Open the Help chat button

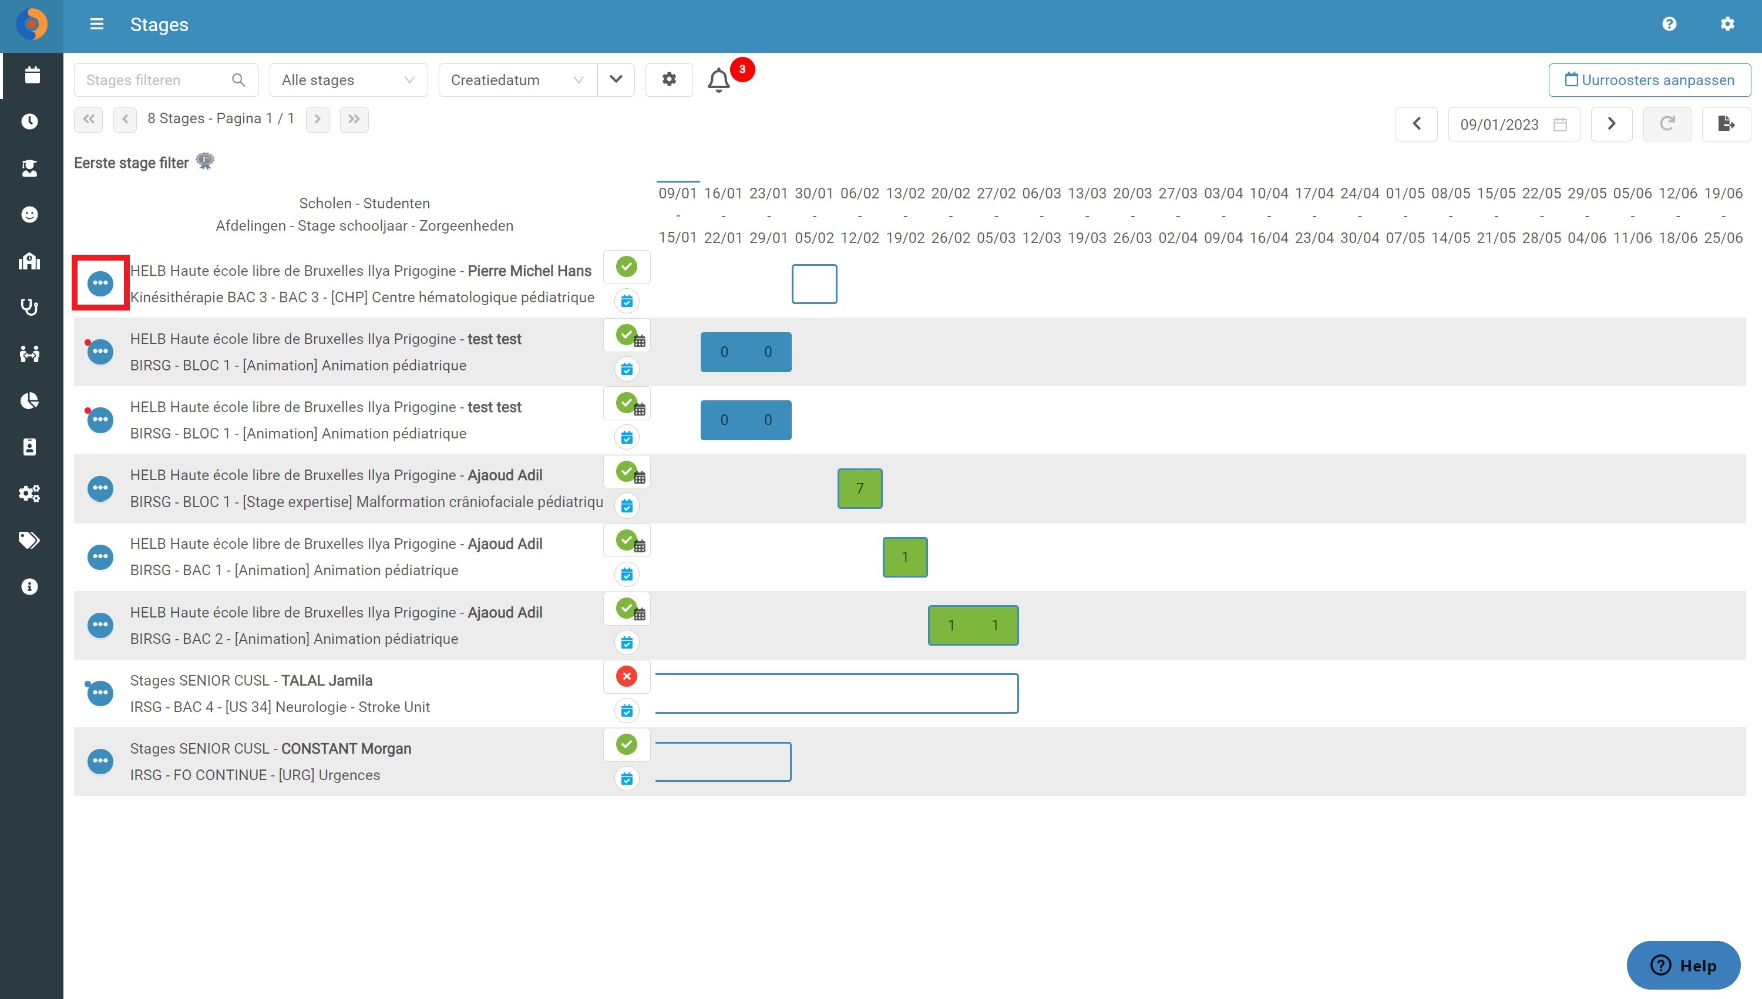1683,966
